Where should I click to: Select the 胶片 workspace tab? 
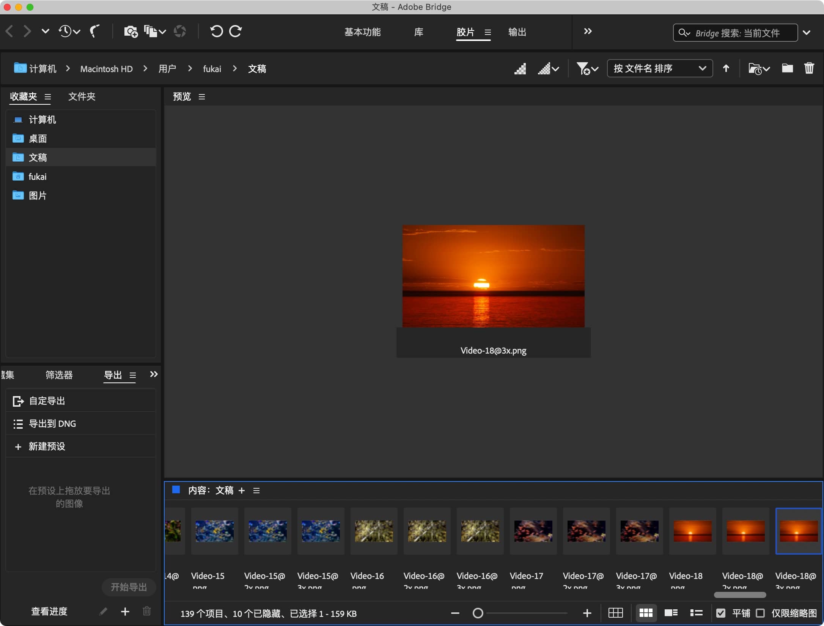tap(465, 32)
